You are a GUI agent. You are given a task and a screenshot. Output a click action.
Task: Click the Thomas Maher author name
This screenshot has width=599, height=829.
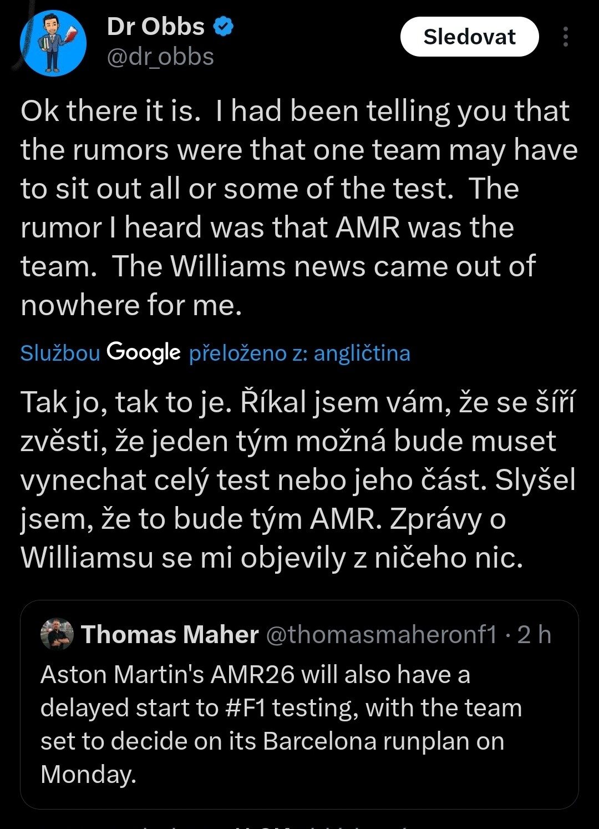[x=170, y=634]
